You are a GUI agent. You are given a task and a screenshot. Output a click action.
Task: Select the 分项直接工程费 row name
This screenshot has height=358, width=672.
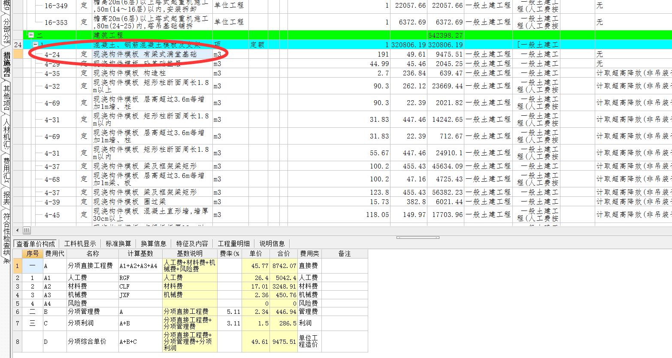coord(92,266)
